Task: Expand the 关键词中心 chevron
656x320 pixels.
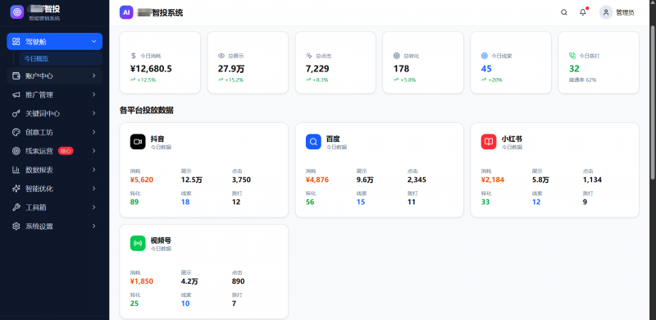Action: point(93,113)
